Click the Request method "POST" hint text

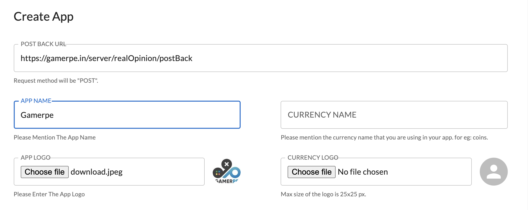pos(56,81)
